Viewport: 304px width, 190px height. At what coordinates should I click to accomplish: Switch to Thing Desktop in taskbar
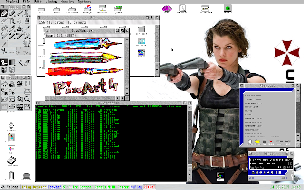(x=34, y=187)
